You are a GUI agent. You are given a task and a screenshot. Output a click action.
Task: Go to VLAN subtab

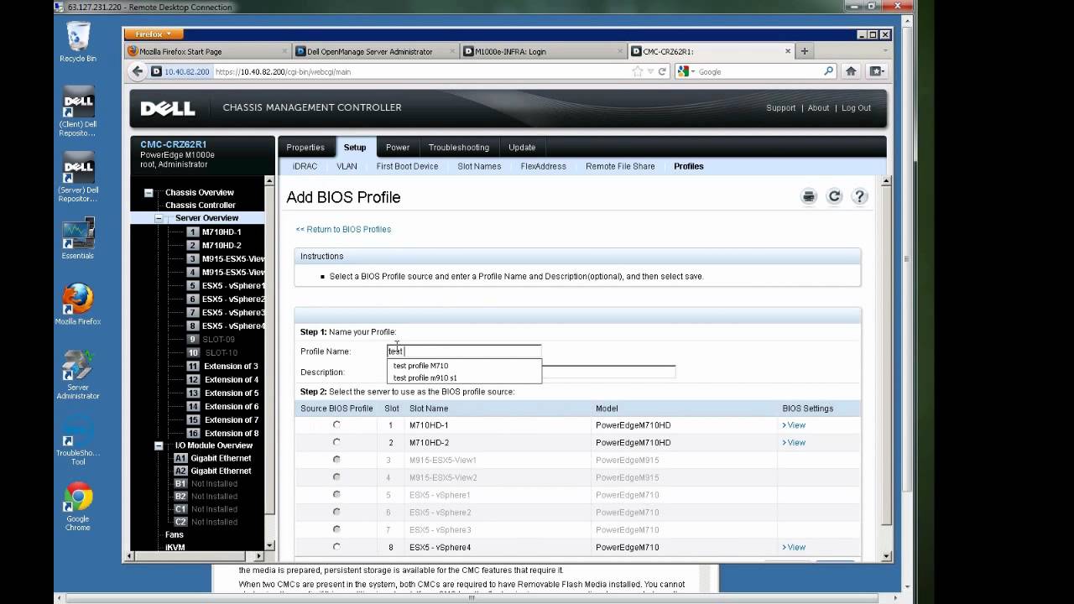347,166
